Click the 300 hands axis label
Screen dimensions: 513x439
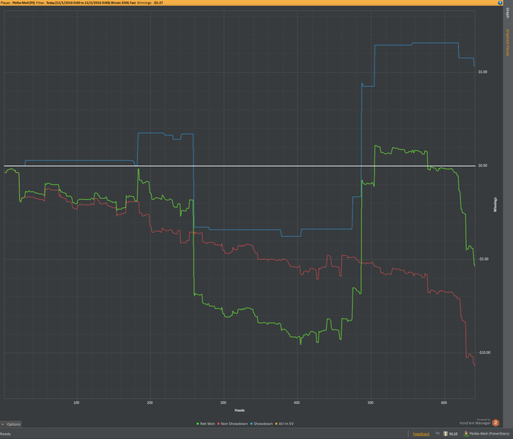coord(223,402)
